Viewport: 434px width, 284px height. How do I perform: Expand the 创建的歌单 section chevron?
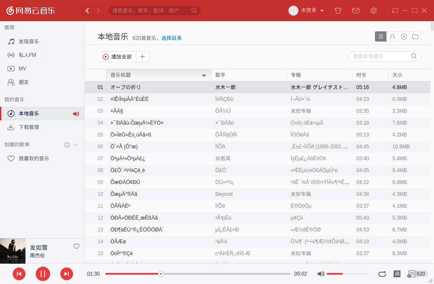[76, 145]
